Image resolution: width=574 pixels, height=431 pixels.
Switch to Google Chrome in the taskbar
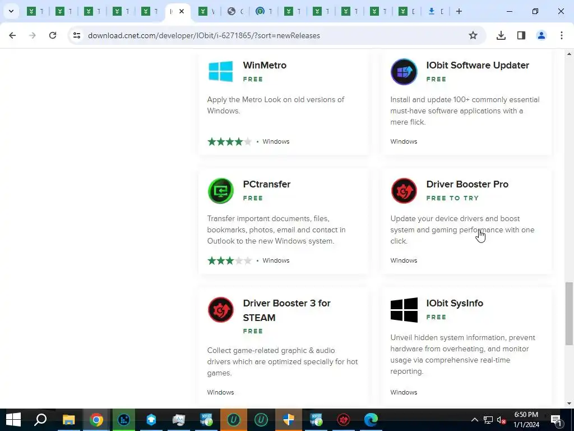(96, 420)
